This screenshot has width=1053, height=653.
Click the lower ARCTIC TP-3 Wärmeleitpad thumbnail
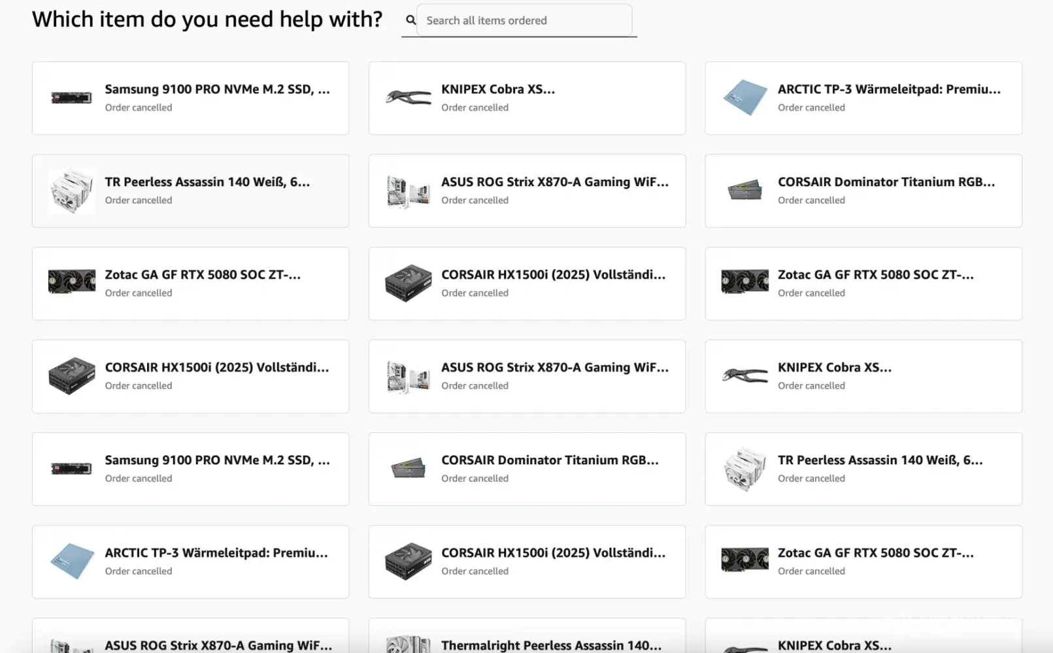72,562
